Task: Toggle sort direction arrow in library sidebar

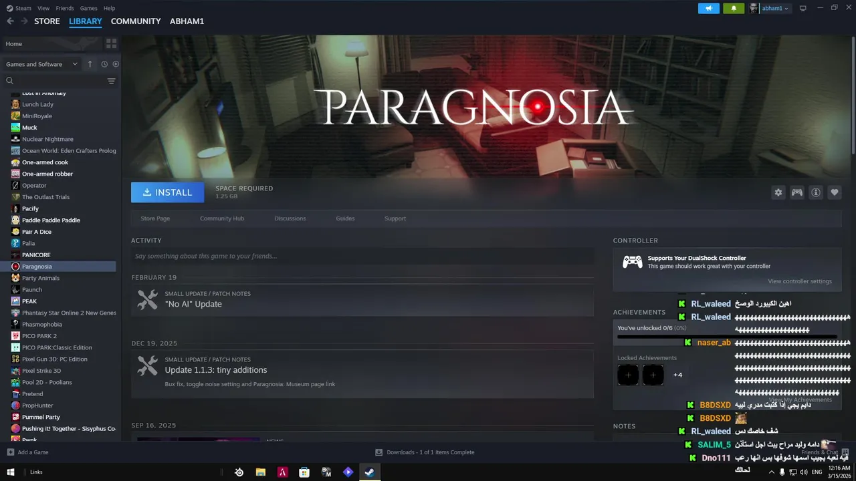Action: [x=90, y=64]
